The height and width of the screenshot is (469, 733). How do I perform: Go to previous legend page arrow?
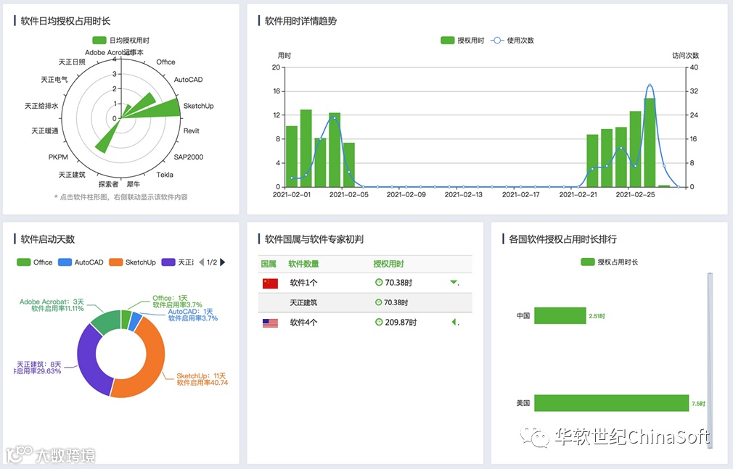pos(202,262)
